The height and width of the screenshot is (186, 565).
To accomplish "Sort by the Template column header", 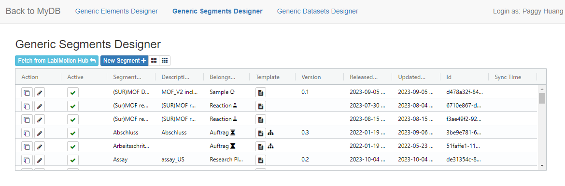I will (268, 77).
